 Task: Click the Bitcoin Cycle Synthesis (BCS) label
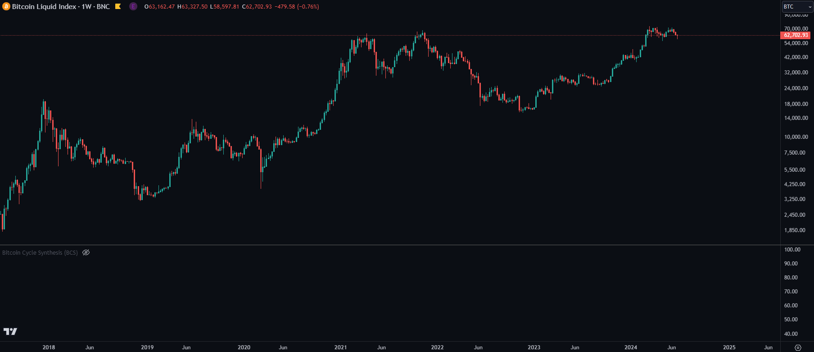coord(40,252)
